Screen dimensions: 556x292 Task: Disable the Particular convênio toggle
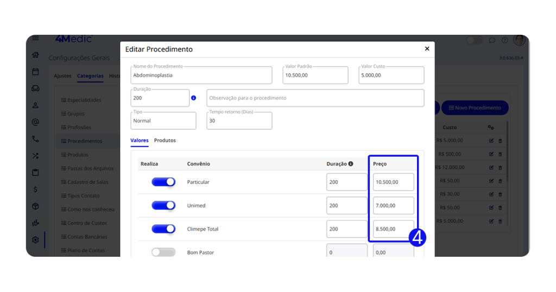pyautogui.click(x=163, y=182)
